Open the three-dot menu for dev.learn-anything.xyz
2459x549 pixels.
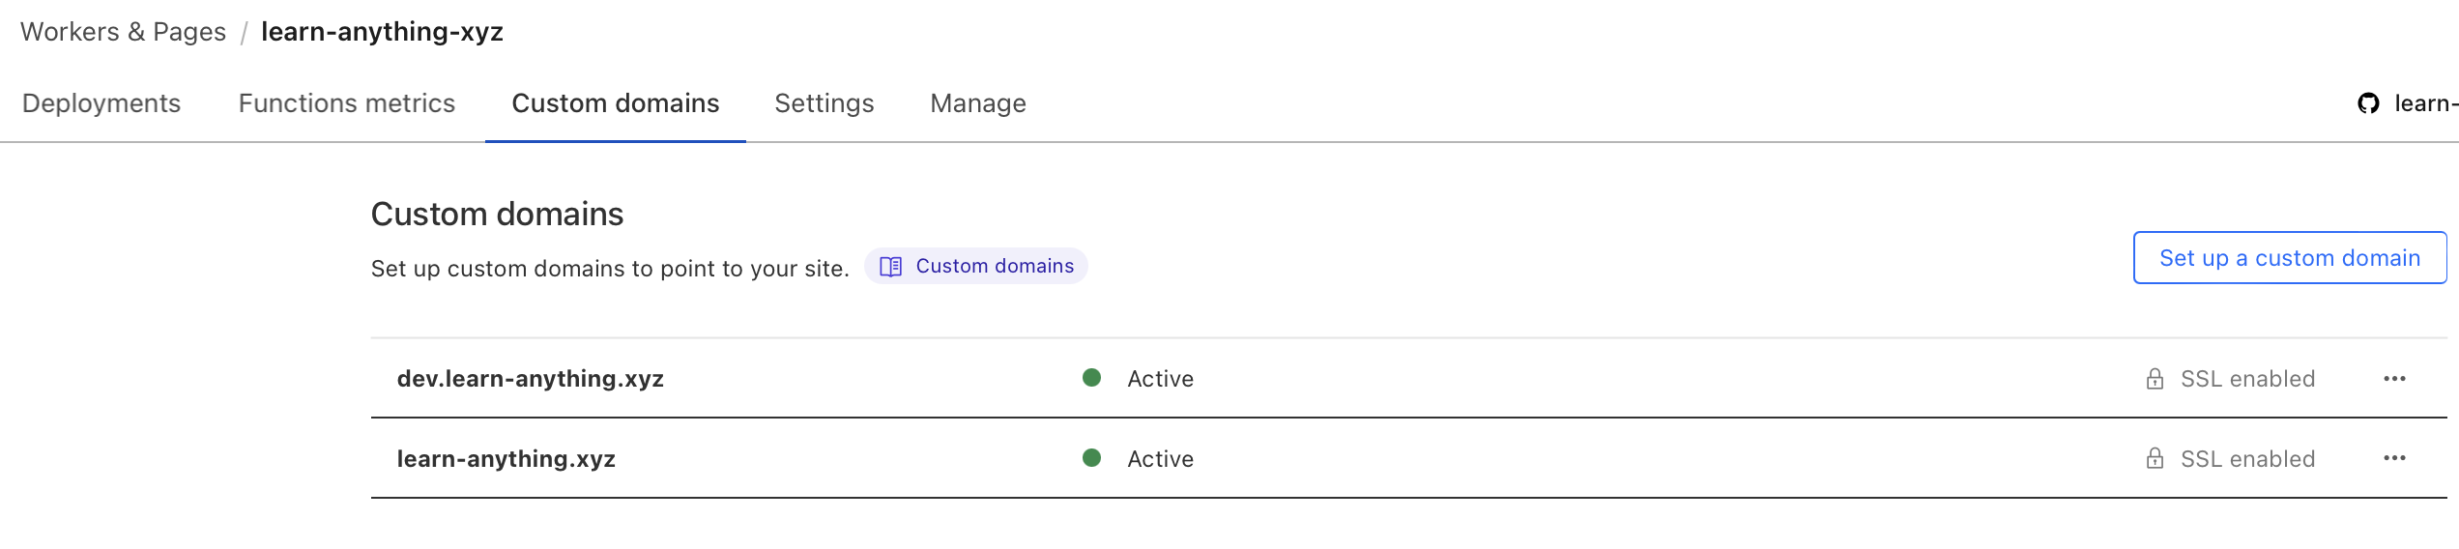[2394, 379]
